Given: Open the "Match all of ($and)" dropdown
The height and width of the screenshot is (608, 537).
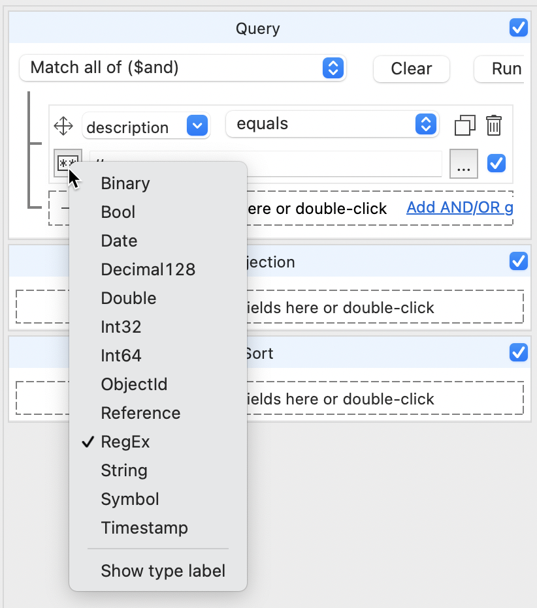Looking at the screenshot, I should click(x=334, y=67).
